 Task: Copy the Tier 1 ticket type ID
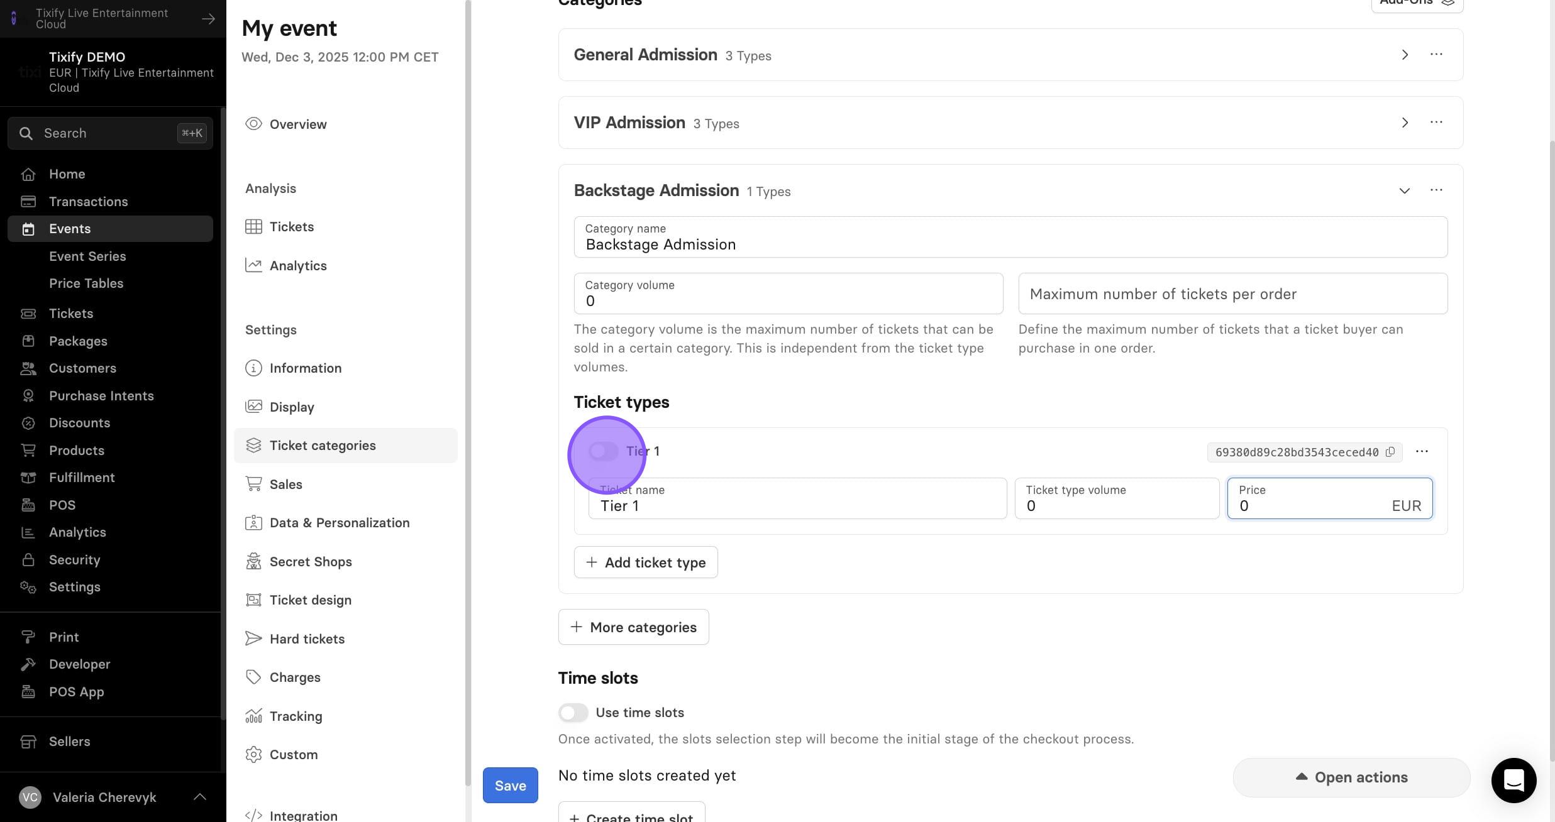coord(1390,452)
